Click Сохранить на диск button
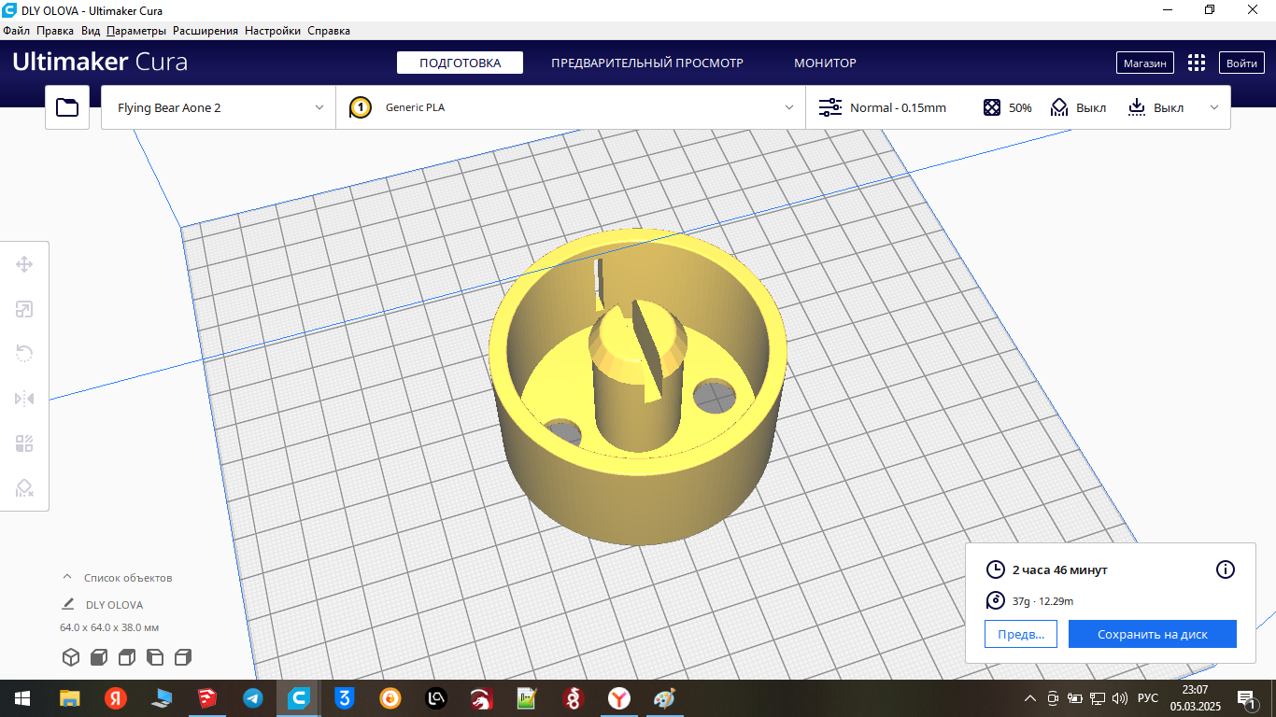This screenshot has height=717, width=1276. (1153, 634)
